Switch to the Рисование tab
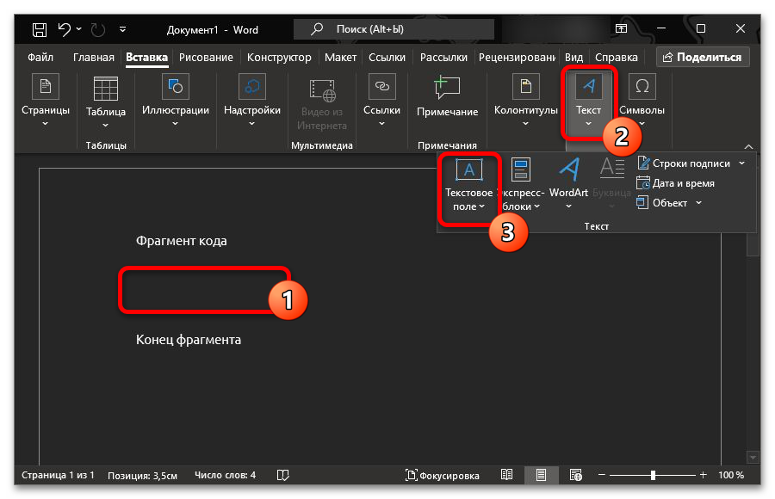775x499 pixels. tap(206, 58)
